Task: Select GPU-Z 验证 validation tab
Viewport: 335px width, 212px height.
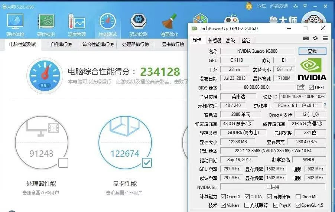Action: [246, 40]
